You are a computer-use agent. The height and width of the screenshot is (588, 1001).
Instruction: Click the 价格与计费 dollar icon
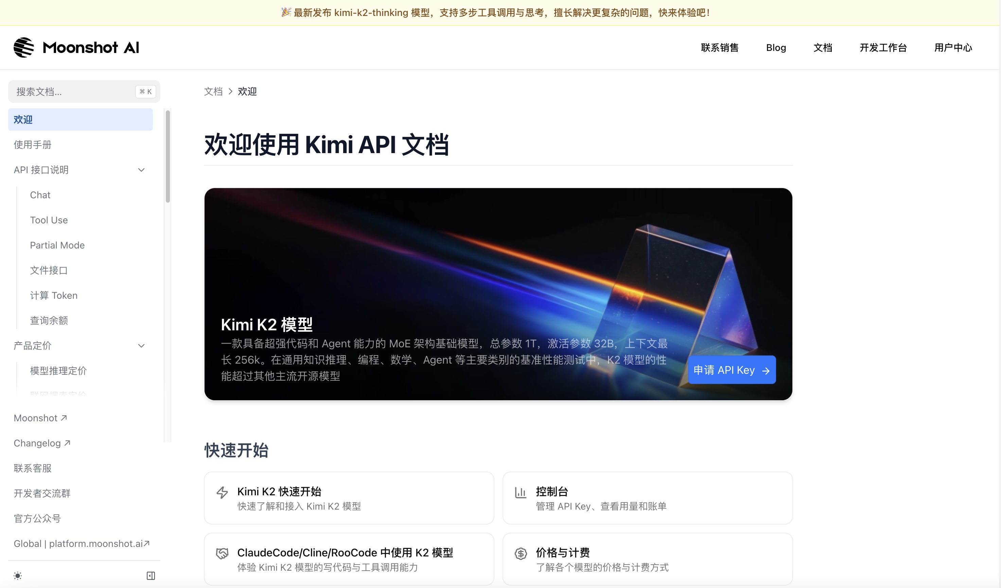click(521, 553)
